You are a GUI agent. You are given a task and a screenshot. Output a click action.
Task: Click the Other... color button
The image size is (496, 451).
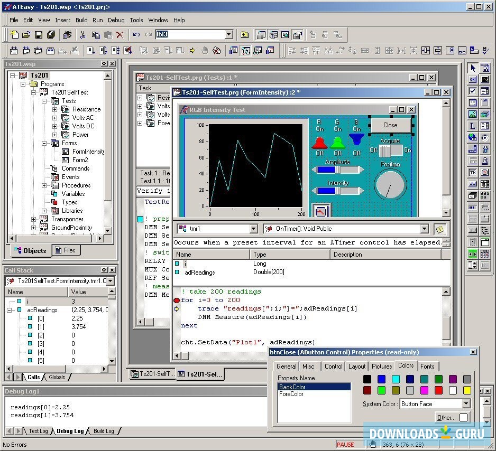point(446,418)
